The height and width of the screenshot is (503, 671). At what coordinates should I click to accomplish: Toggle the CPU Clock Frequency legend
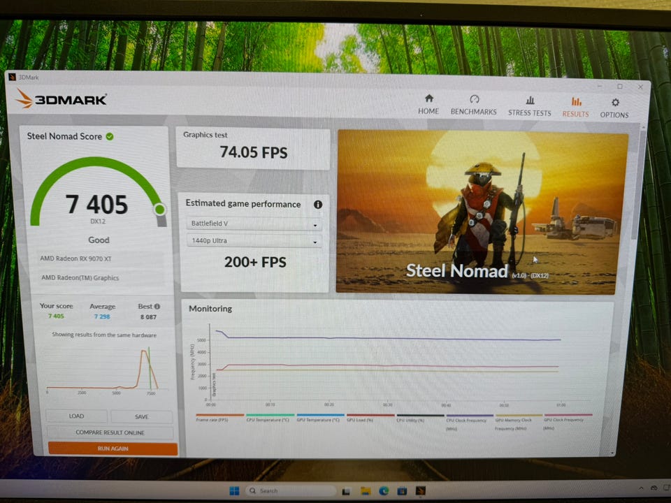coord(470,422)
